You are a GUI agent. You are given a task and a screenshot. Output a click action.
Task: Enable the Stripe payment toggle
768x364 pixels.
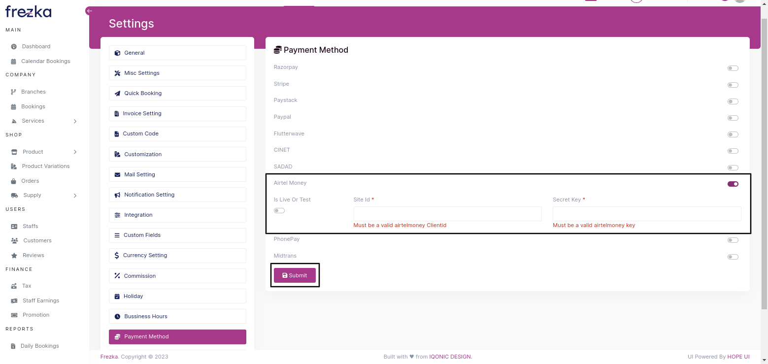733,85
